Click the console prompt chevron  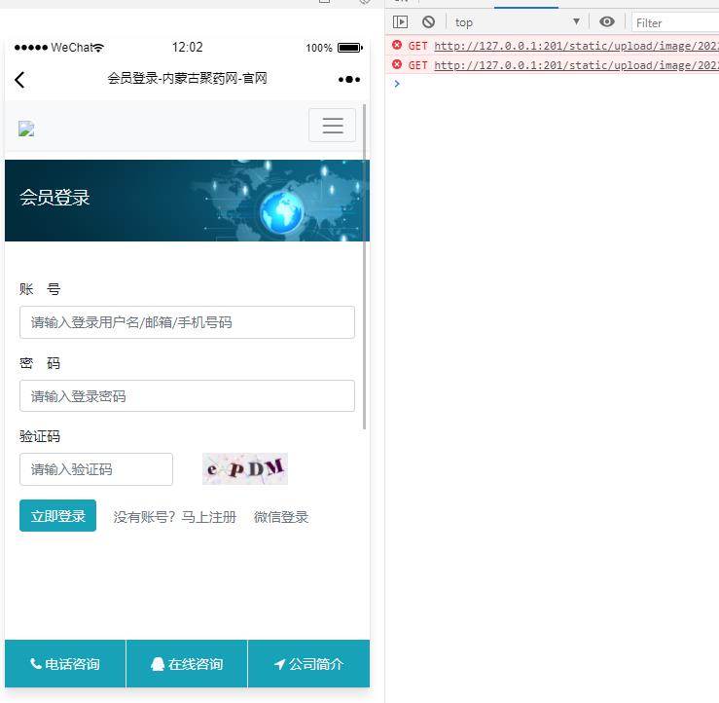396,84
